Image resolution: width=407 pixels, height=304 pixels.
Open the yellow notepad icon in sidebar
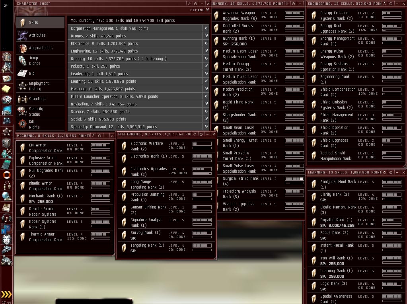tap(6, 89)
